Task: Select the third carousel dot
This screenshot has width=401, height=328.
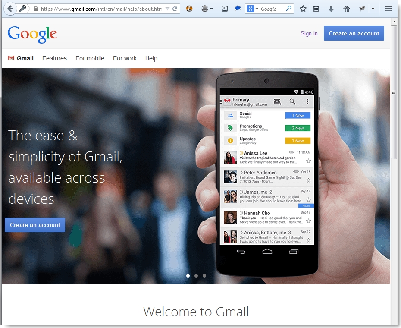Action: pos(204,276)
